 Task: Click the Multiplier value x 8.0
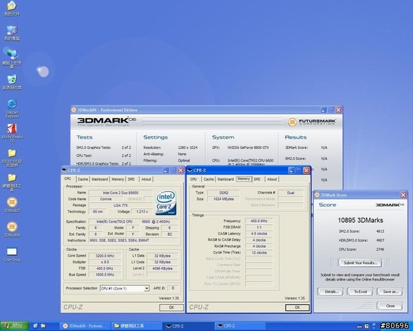click(x=105, y=262)
